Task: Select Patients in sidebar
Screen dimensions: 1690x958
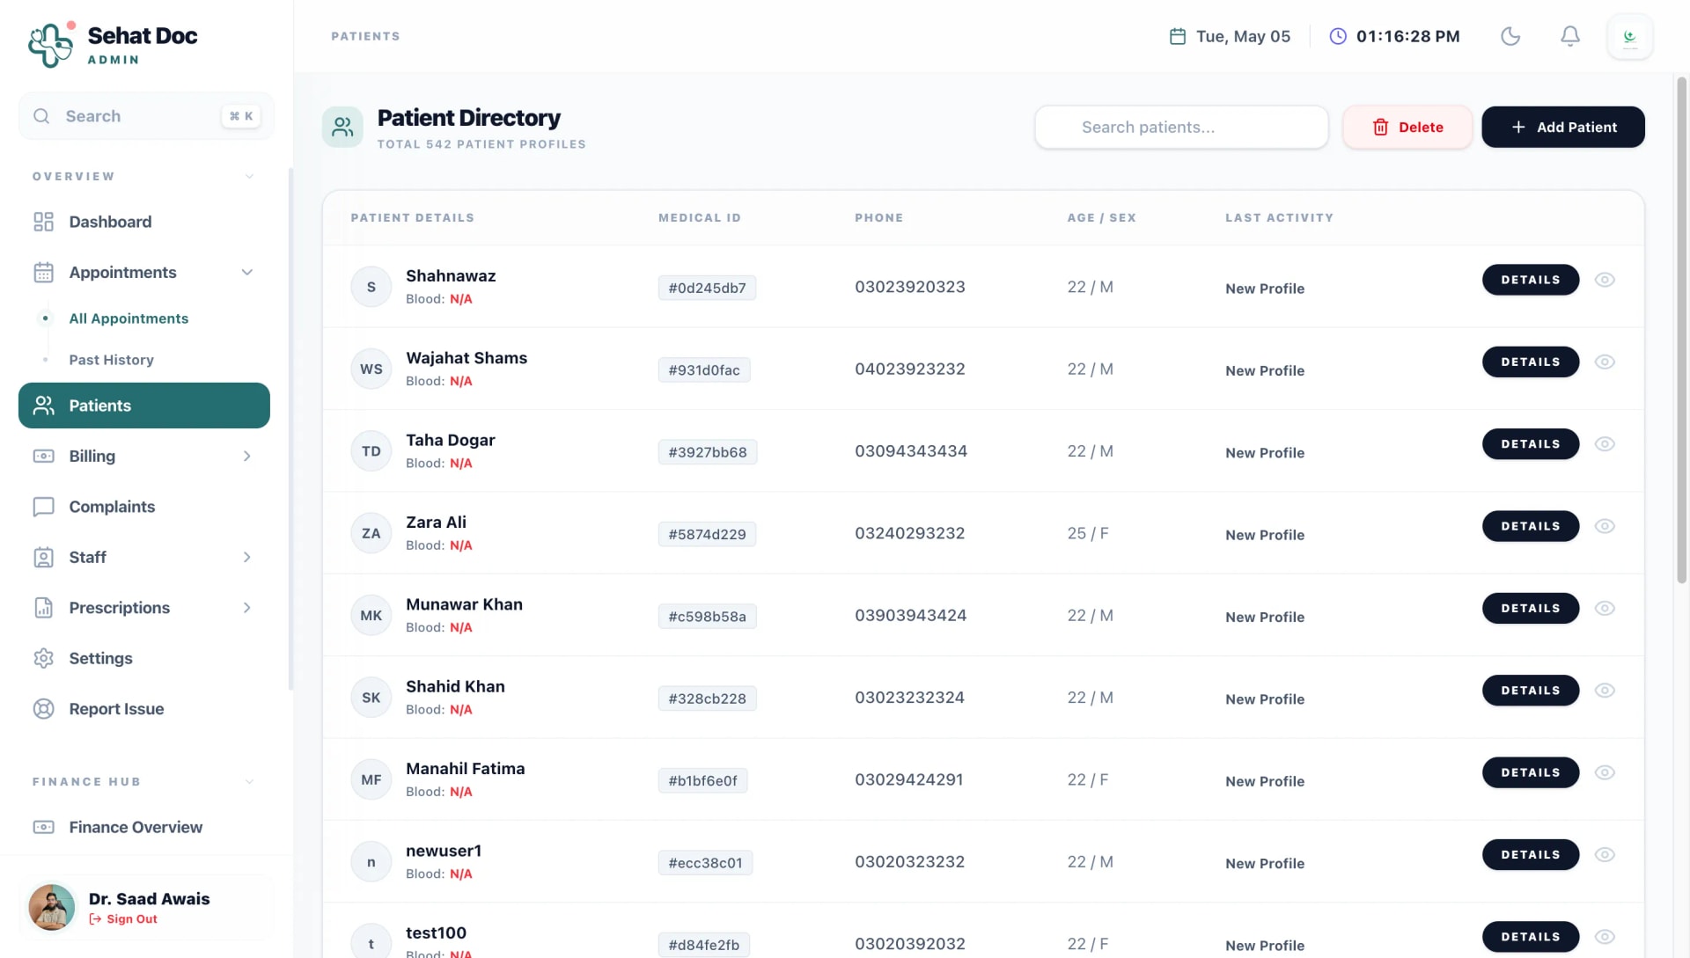Action: 144,406
